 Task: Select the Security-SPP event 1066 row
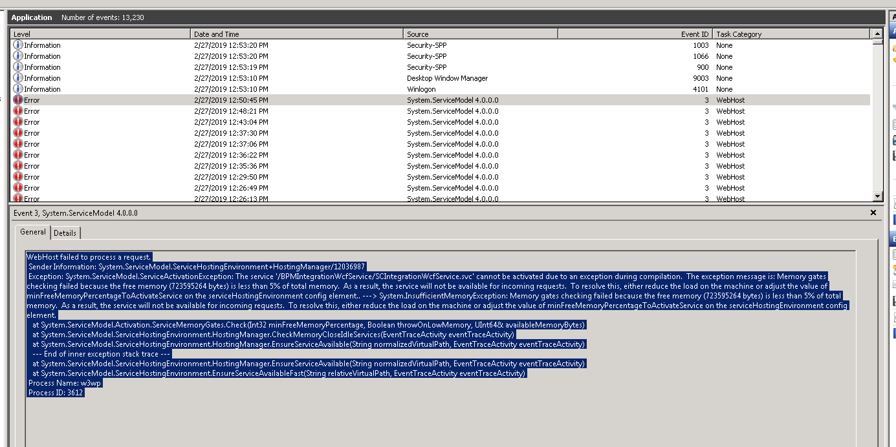coord(441,56)
